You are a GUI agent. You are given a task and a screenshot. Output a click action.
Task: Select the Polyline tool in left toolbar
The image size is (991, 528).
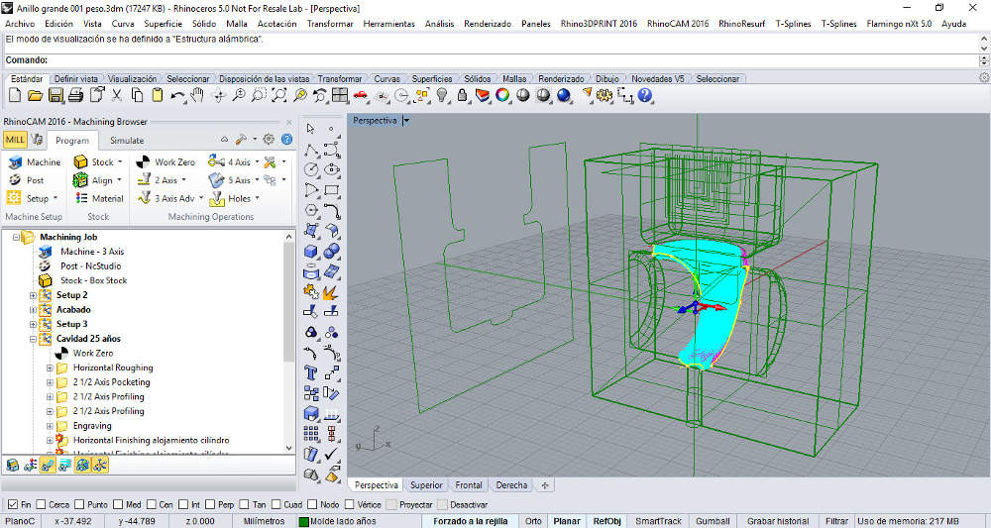click(311, 150)
